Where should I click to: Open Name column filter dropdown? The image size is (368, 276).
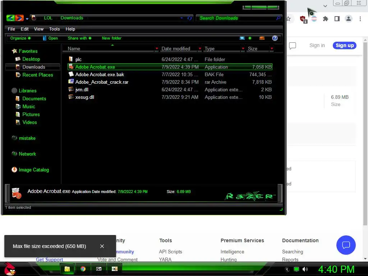[157, 49]
